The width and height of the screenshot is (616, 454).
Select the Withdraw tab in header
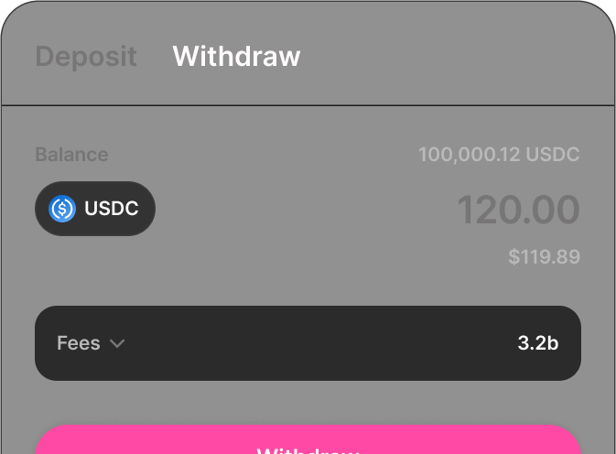236,56
